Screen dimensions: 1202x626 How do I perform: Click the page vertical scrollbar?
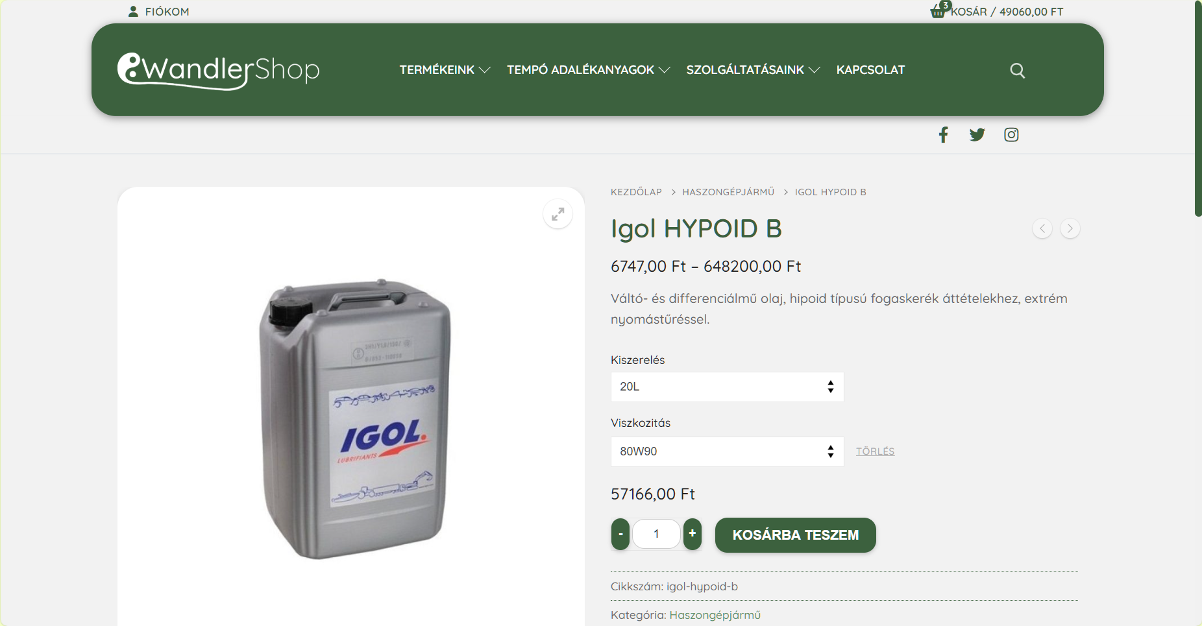coord(1198,108)
